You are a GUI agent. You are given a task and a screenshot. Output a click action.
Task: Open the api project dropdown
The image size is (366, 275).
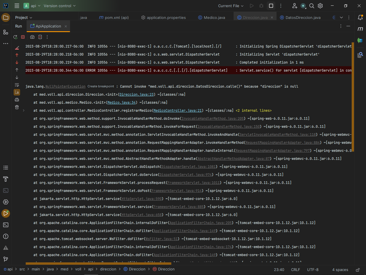(x=32, y=6)
